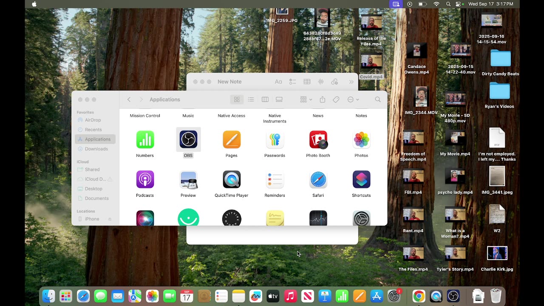Select Tyler's Story.mp4 on desktop
Image resolution: width=544 pixels, height=306 pixels.
(455, 253)
